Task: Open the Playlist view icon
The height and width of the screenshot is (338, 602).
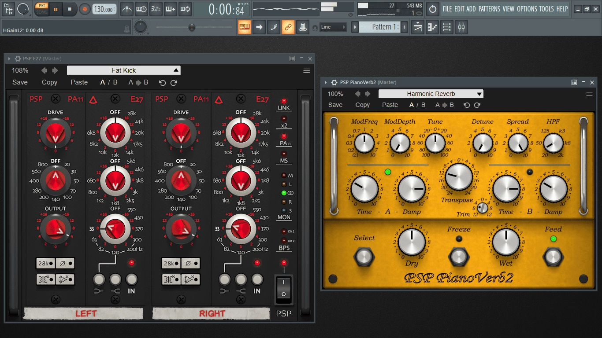Action: point(418,27)
